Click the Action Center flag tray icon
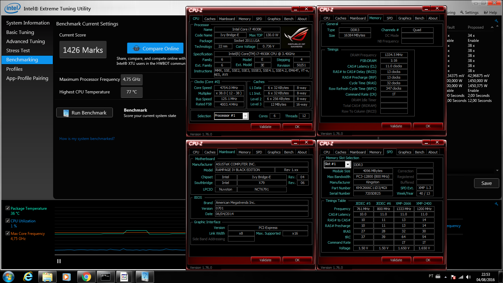503x283 pixels. click(453, 277)
